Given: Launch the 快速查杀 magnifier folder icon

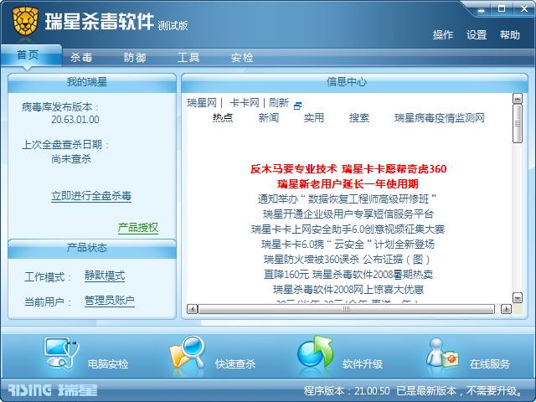Looking at the screenshot, I should (x=187, y=352).
